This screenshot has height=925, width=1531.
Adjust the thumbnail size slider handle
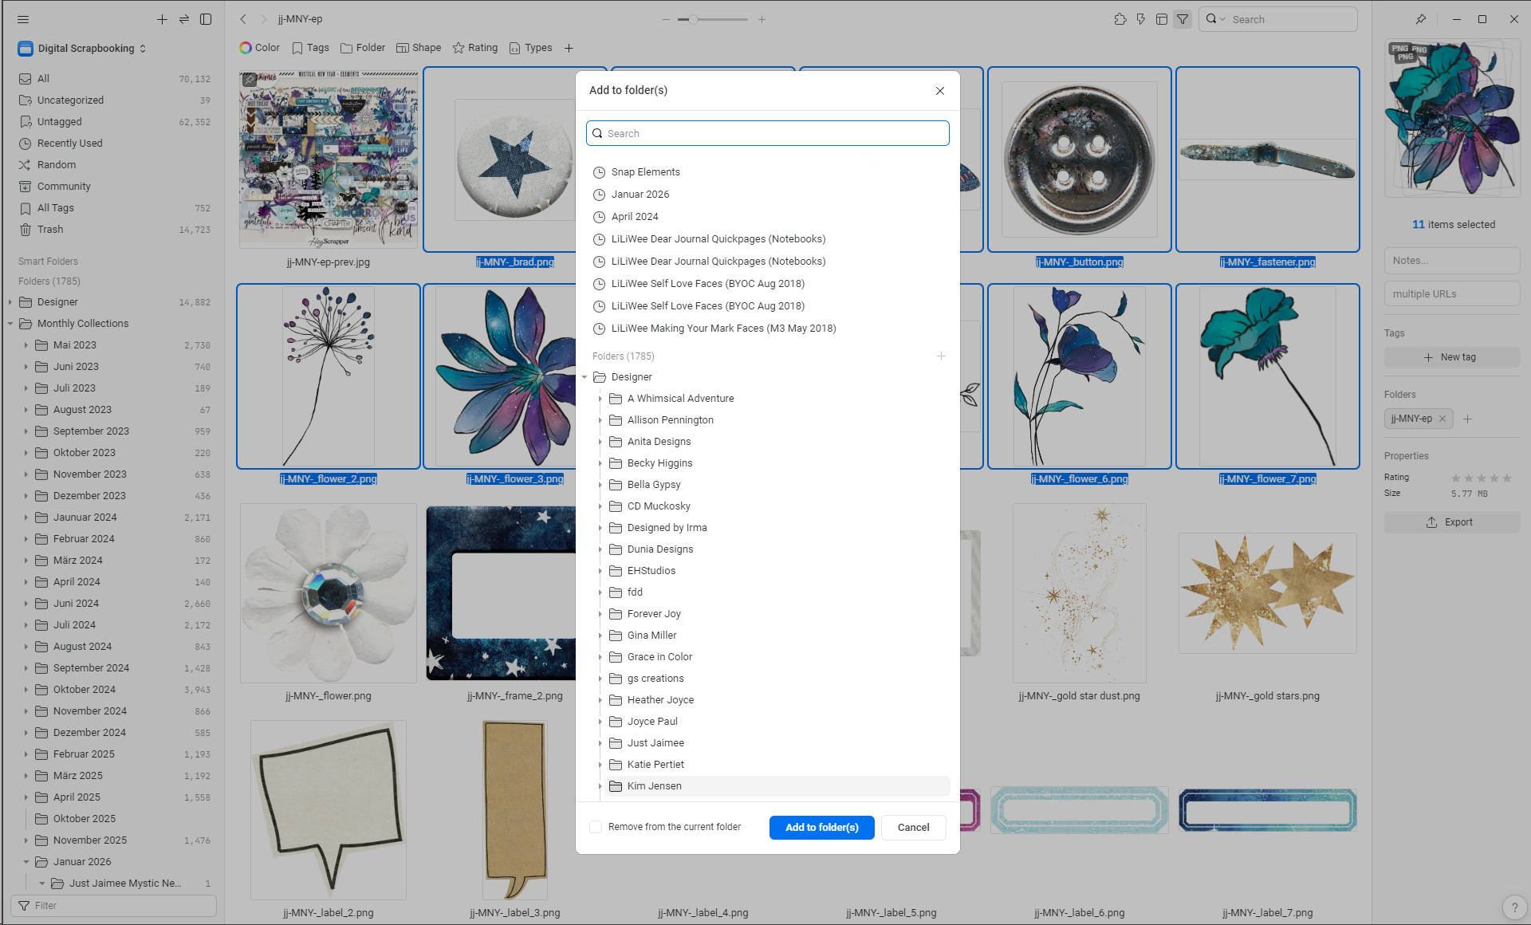pyautogui.click(x=693, y=19)
